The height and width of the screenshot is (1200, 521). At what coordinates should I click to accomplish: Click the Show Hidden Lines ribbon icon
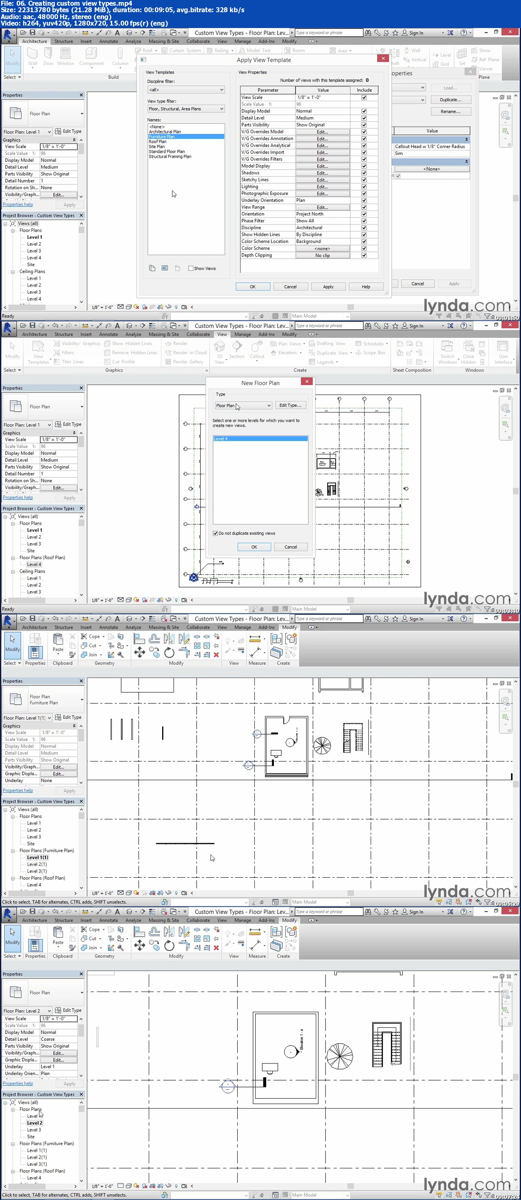pyautogui.click(x=108, y=344)
